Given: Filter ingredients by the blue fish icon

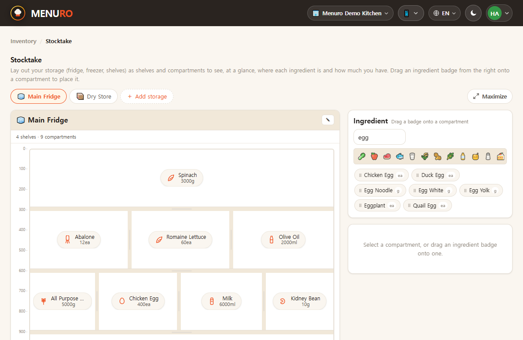Looking at the screenshot, I should coord(399,156).
